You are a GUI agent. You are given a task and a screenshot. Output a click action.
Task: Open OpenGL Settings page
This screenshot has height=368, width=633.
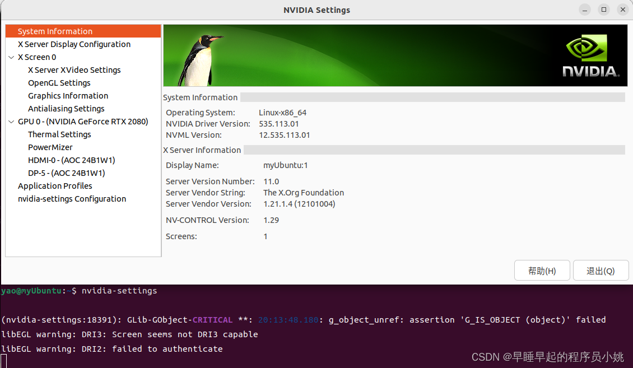click(x=59, y=83)
